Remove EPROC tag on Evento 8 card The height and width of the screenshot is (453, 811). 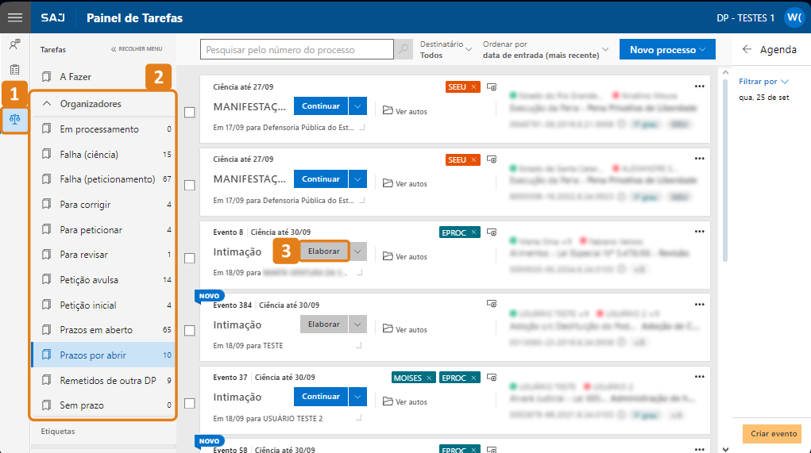tap(473, 232)
